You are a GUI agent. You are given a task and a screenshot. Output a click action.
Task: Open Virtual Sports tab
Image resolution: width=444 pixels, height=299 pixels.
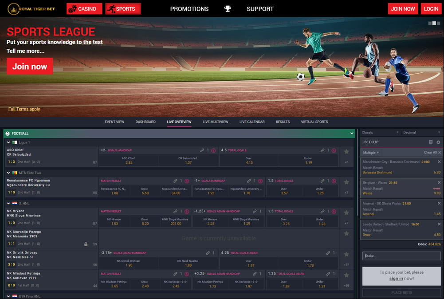(314, 122)
